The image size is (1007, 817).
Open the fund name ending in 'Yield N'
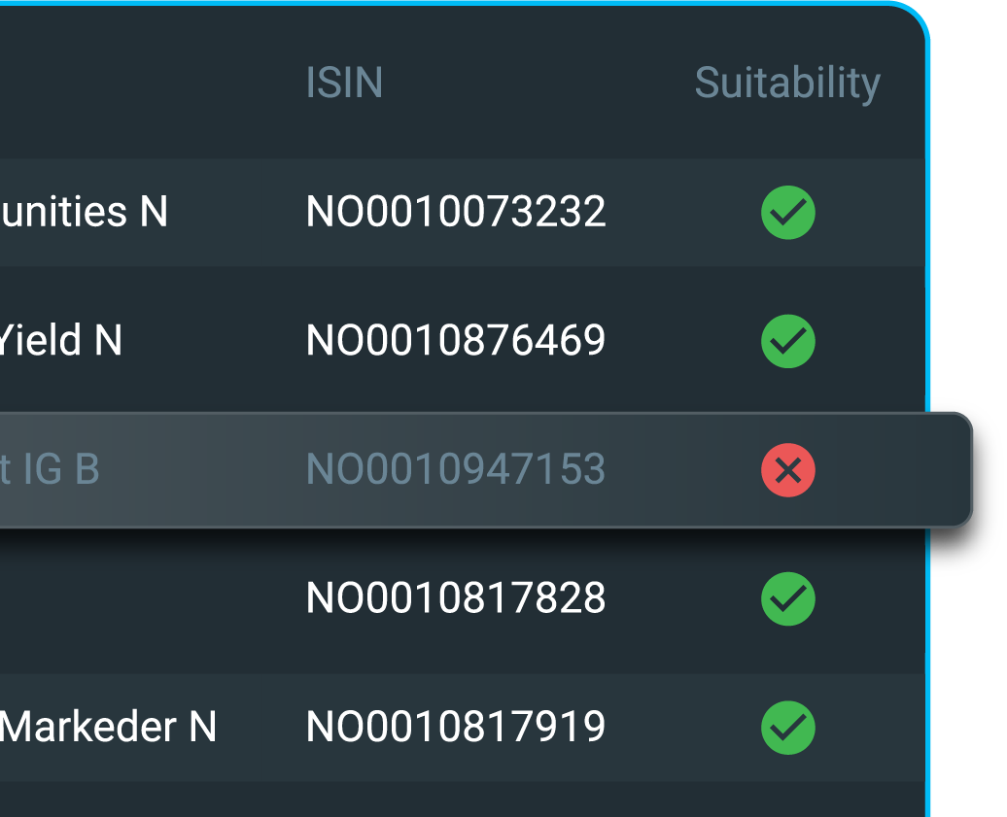[x=60, y=340]
